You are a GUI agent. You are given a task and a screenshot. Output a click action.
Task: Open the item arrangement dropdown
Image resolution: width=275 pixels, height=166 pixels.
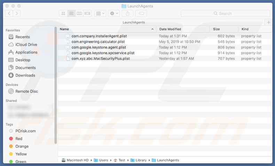point(100,13)
